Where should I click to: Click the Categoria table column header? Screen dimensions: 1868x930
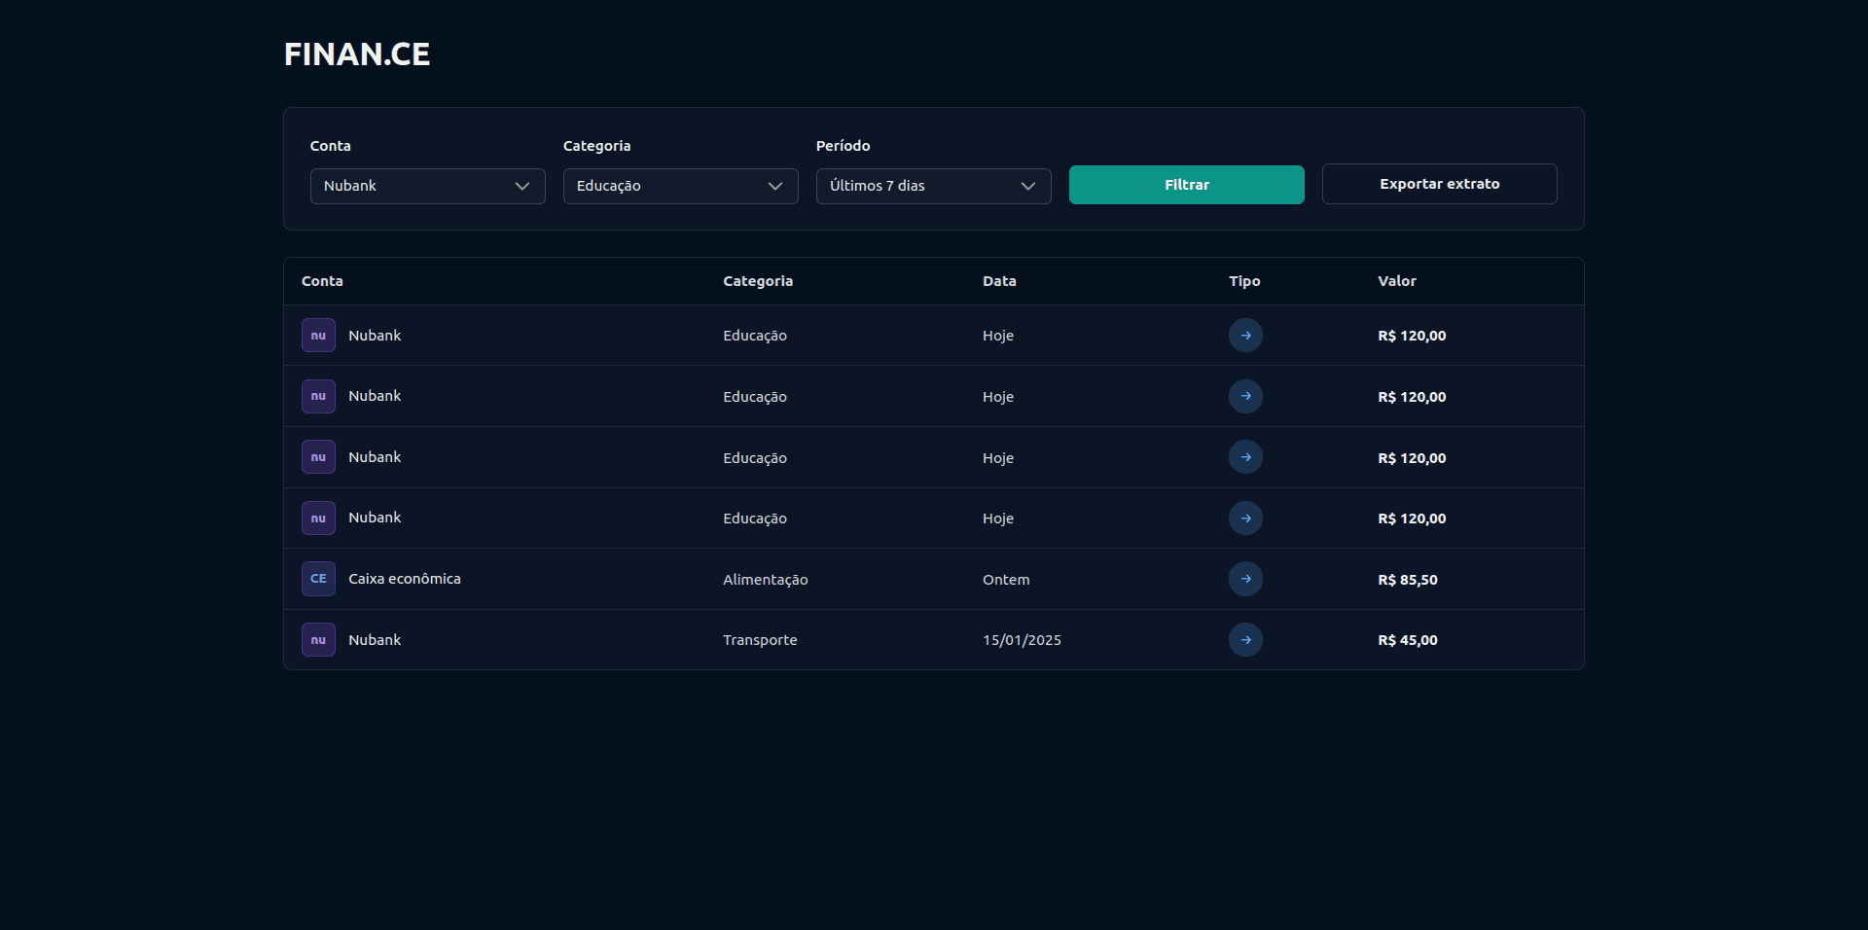tap(758, 281)
